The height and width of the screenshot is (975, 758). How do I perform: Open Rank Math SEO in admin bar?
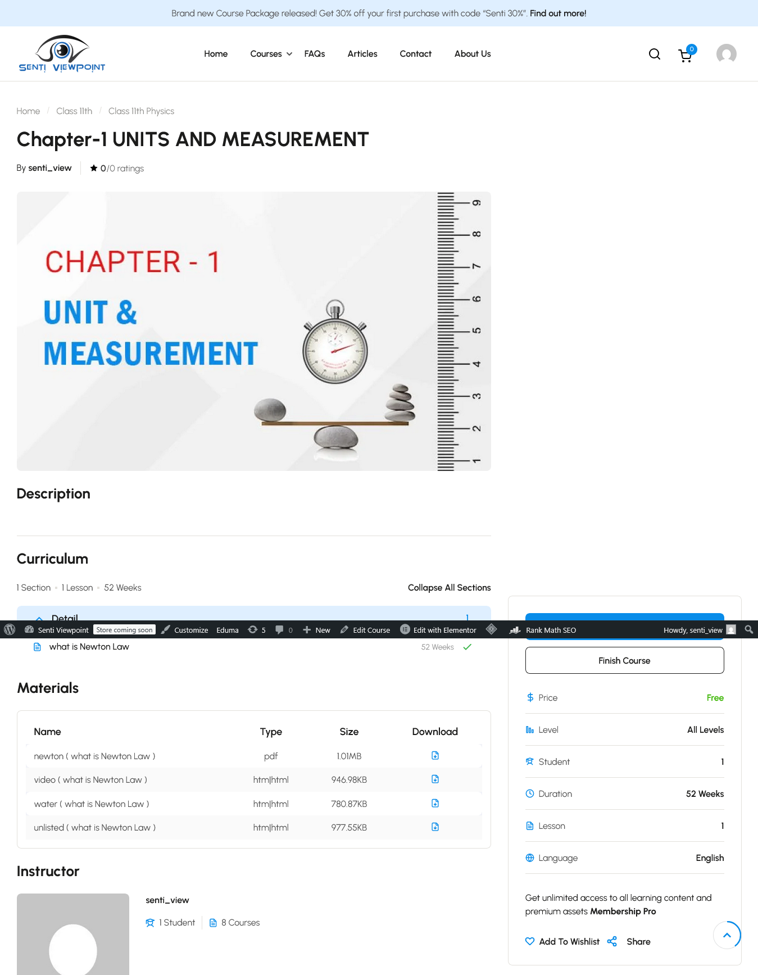pos(543,630)
